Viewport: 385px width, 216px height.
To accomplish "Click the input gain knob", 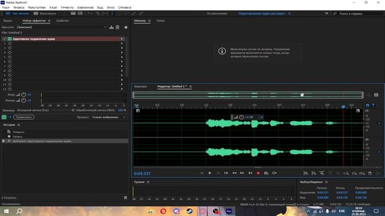I will [23, 95].
